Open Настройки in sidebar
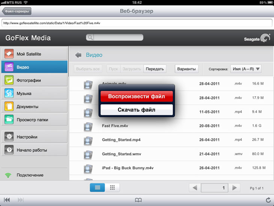This screenshot has width=274, height=206. coord(34,137)
